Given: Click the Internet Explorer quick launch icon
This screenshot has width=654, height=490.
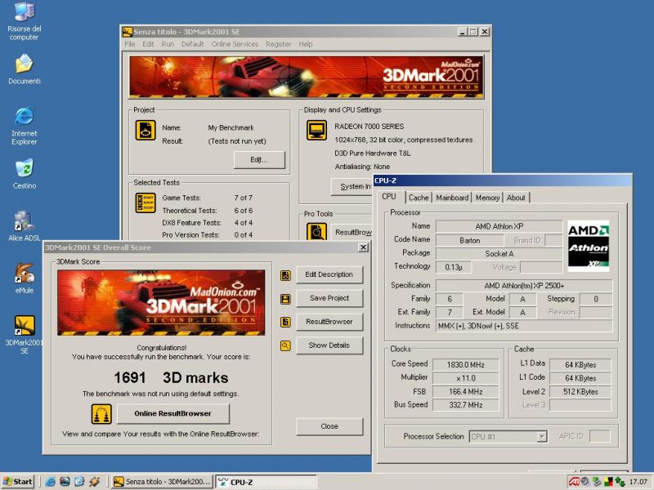Looking at the screenshot, I should [51, 482].
